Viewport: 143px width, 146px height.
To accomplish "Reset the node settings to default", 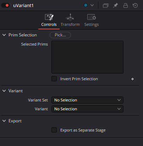I will tap(135, 5).
